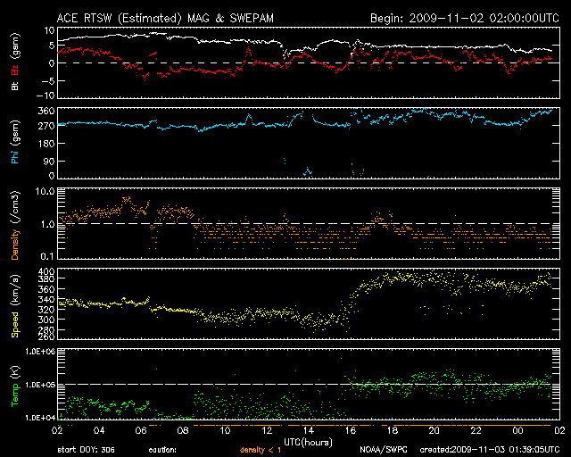Click the '08' hour label on the time axis

183,431
